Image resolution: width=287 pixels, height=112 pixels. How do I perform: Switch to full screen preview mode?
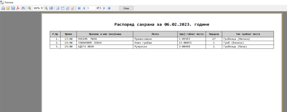point(51,8)
